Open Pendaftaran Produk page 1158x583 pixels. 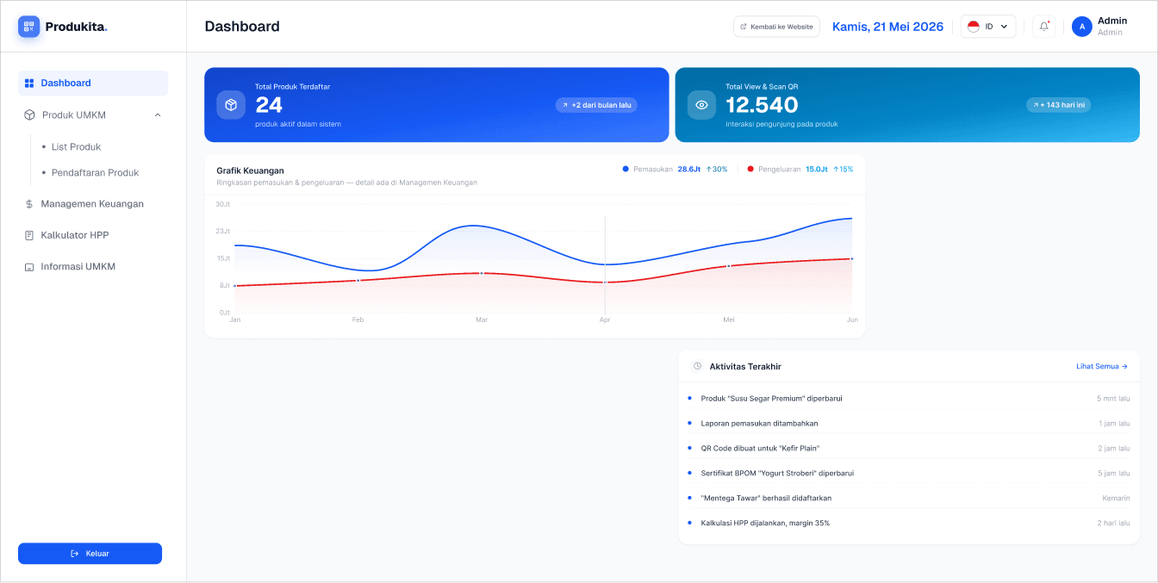pos(95,173)
